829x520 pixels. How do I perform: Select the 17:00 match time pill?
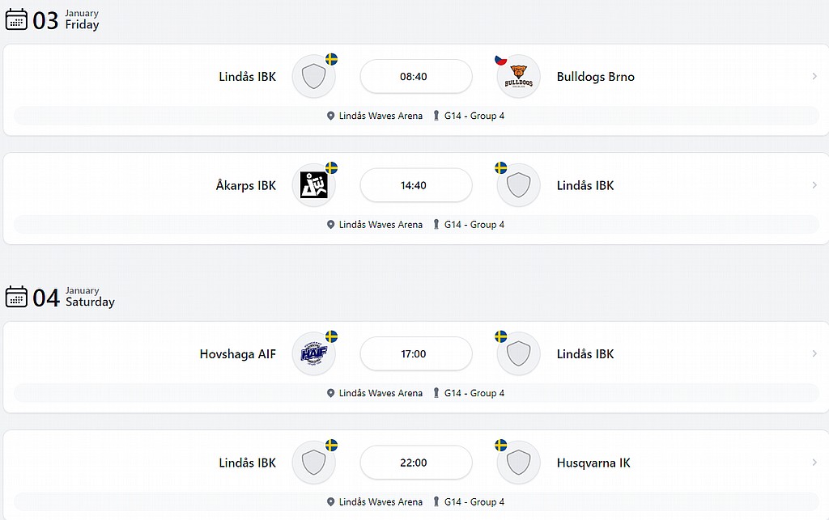pos(416,353)
